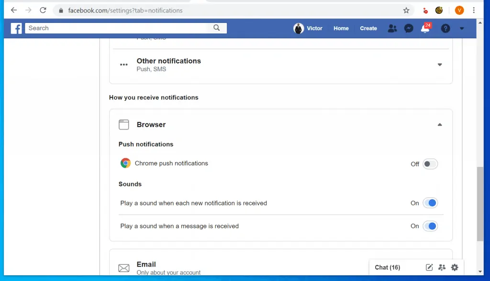Open the Help question mark icon
This screenshot has width=490, height=281.
(x=445, y=29)
